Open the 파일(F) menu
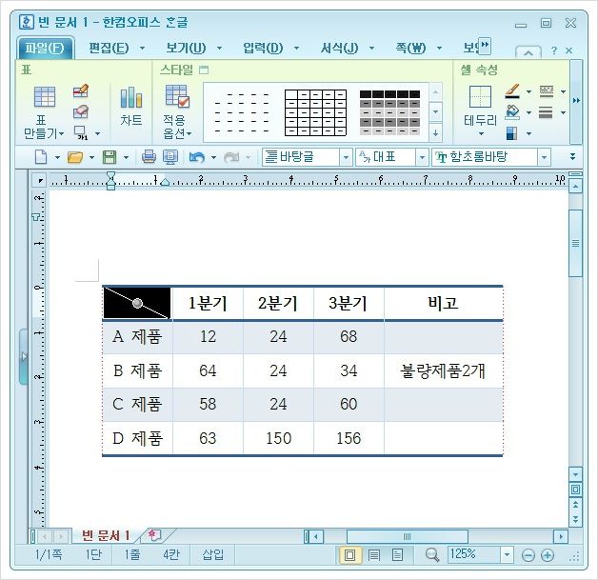The width and height of the screenshot is (598, 580). 45,48
